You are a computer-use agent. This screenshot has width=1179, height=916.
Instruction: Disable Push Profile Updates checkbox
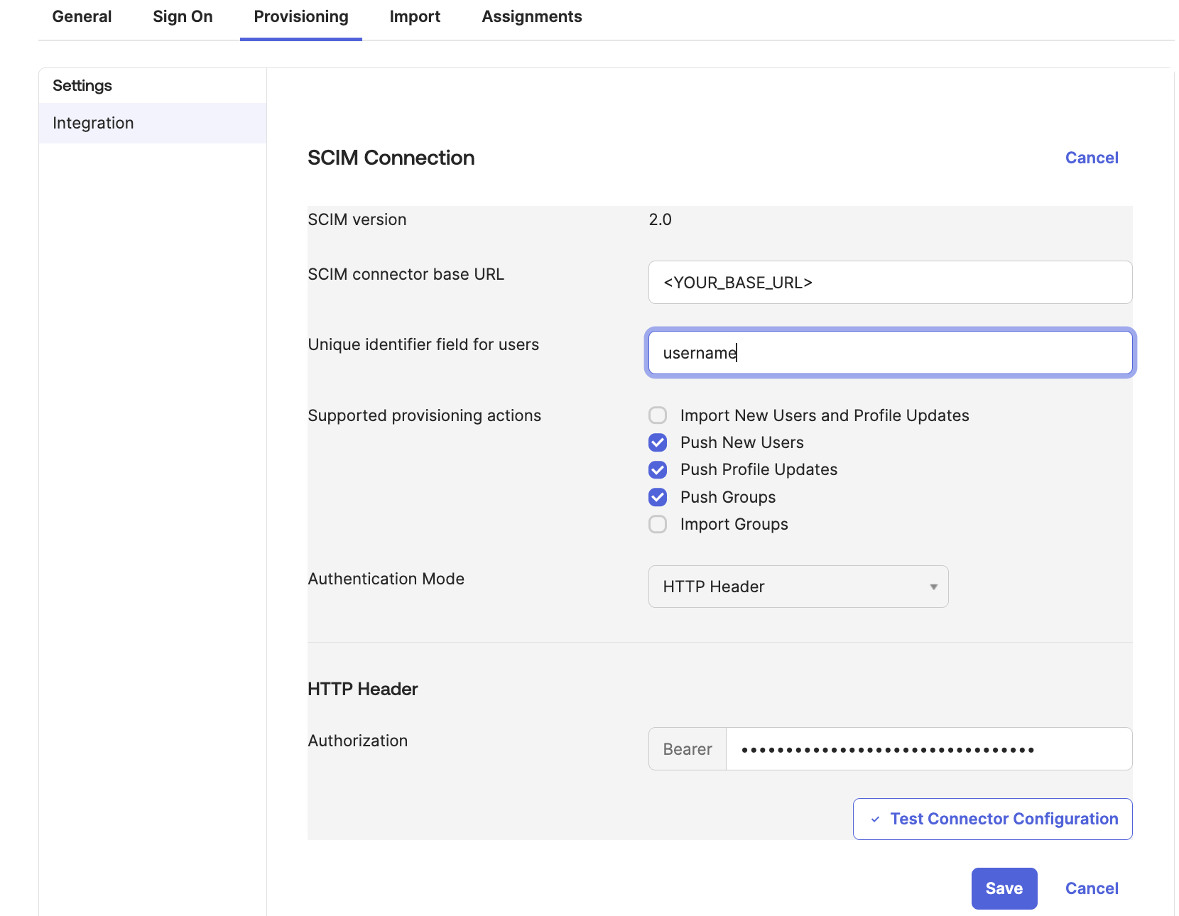(658, 470)
